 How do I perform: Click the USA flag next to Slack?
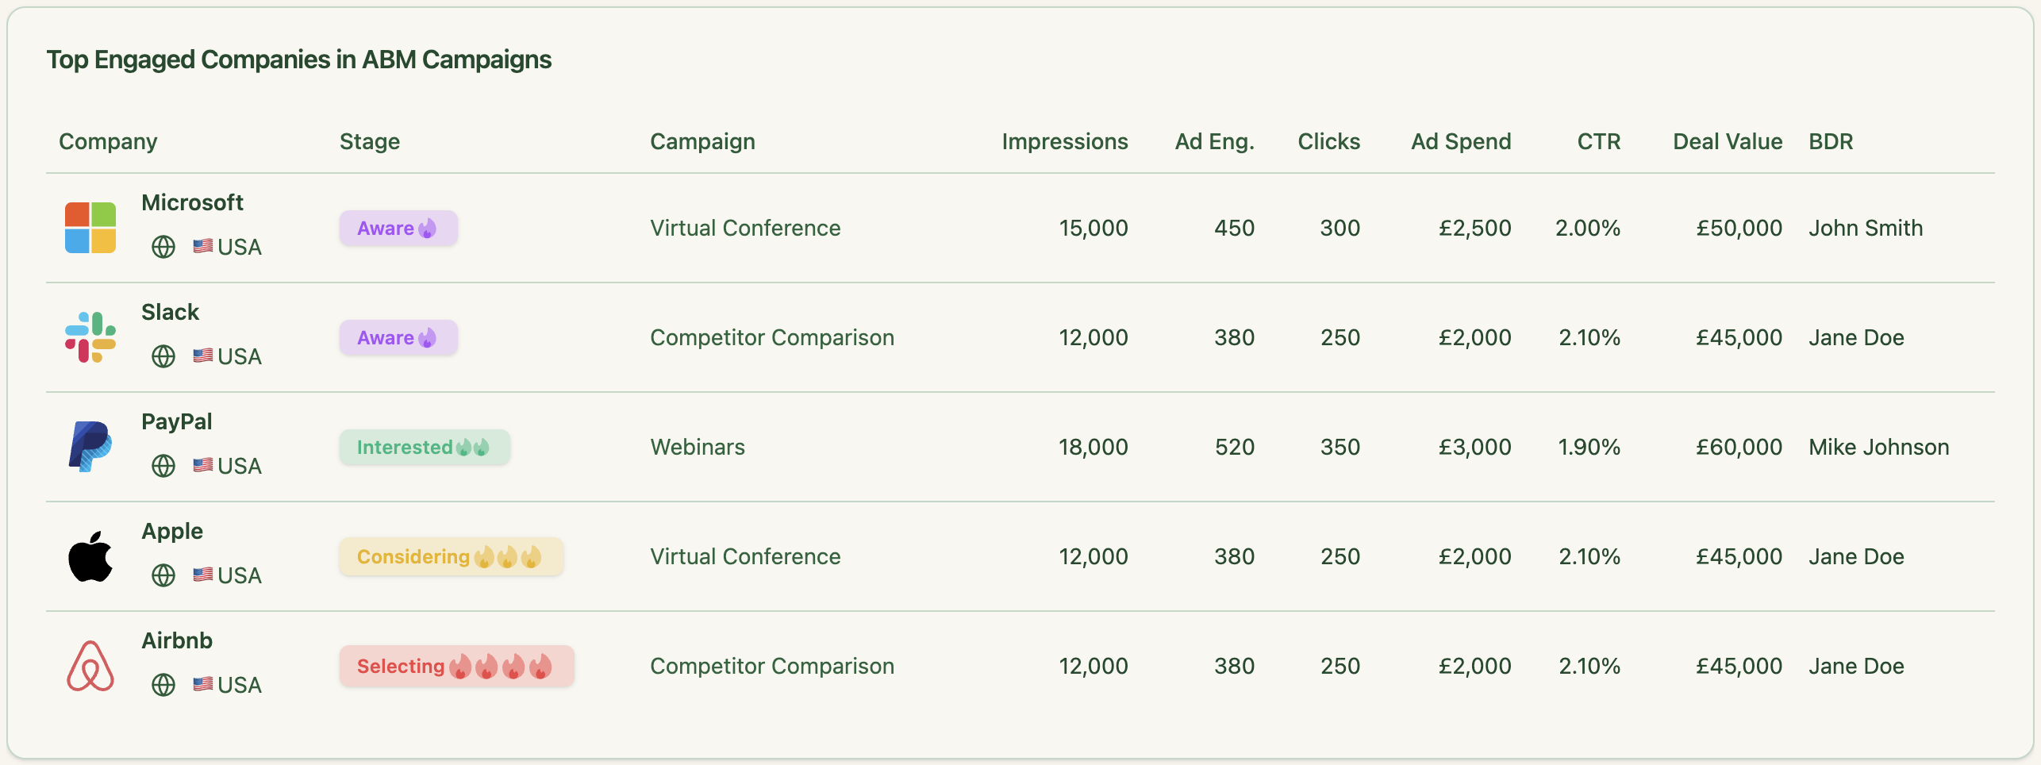point(203,356)
